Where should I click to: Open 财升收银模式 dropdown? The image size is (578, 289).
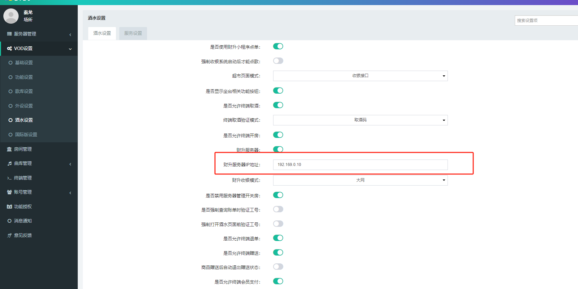360,180
